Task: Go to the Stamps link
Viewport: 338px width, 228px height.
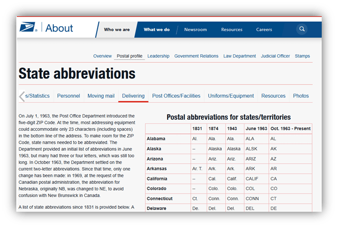Action: click(x=302, y=56)
